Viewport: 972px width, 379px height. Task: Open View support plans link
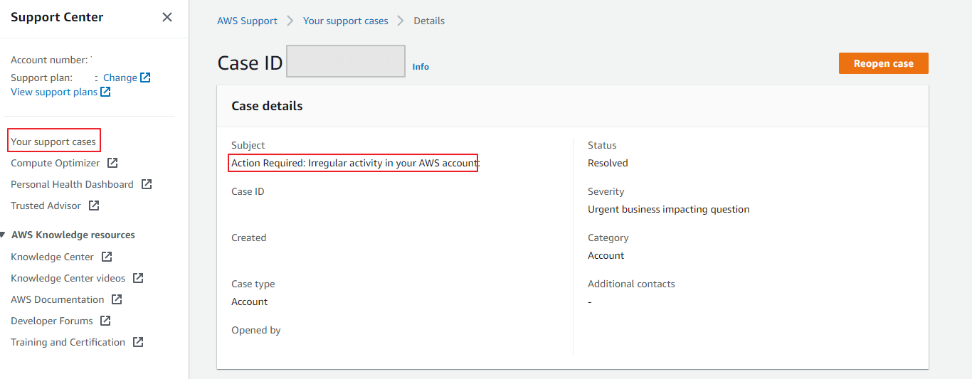[54, 92]
